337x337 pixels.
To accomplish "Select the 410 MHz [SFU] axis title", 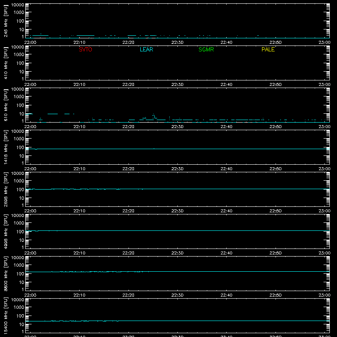I will click(x=5, y=63).
